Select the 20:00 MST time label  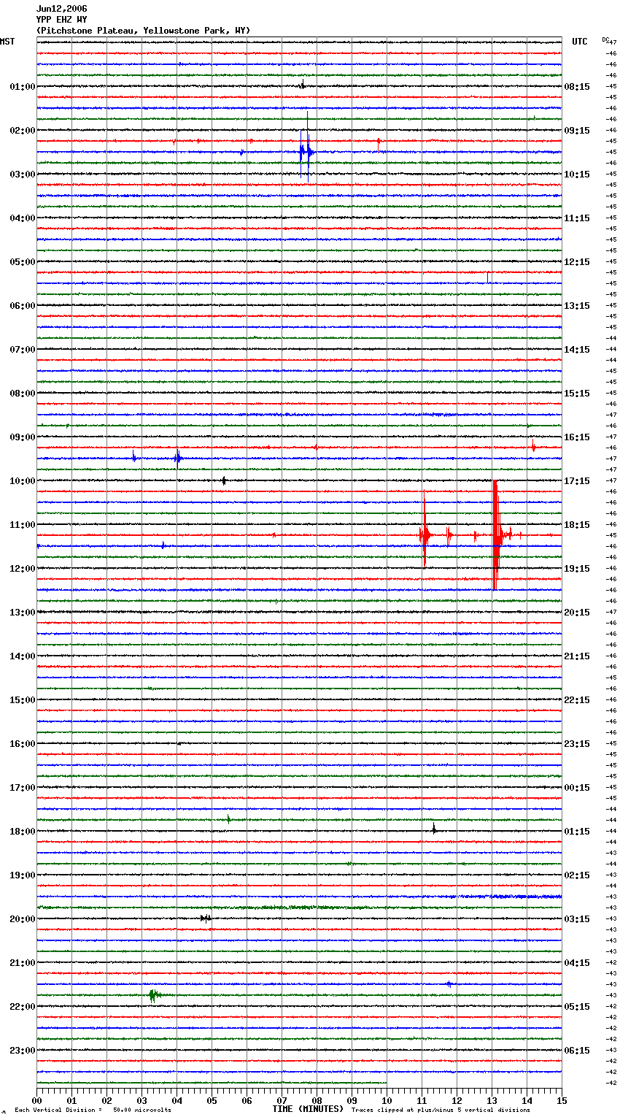(x=23, y=919)
